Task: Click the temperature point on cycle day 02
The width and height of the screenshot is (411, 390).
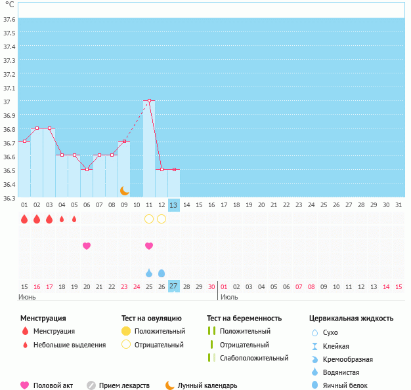Action: tap(37, 128)
